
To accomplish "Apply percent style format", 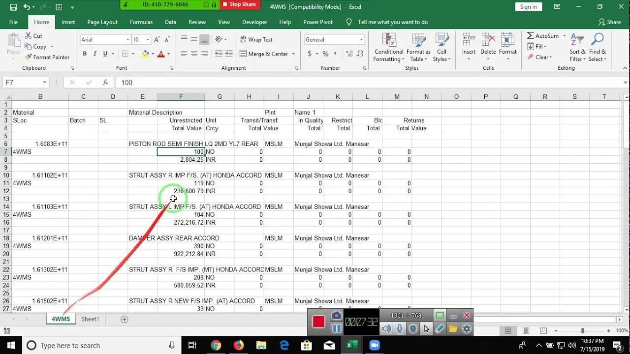I will tap(325, 54).
